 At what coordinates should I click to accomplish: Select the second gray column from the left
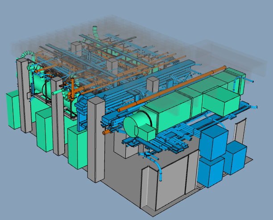pos(58,116)
